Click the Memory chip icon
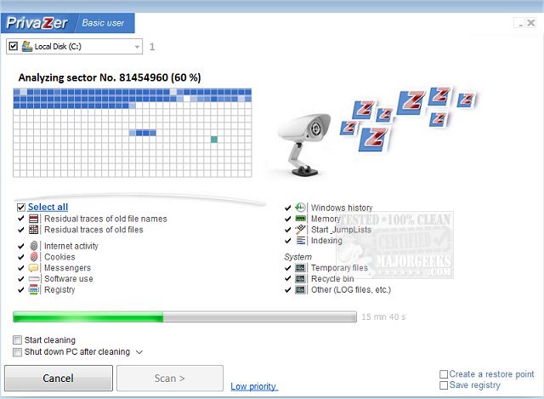 [x=300, y=219]
